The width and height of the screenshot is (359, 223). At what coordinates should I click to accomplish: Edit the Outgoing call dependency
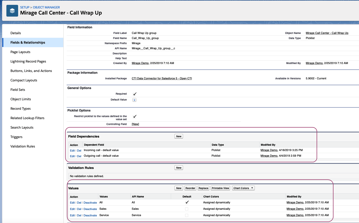(x=72, y=156)
